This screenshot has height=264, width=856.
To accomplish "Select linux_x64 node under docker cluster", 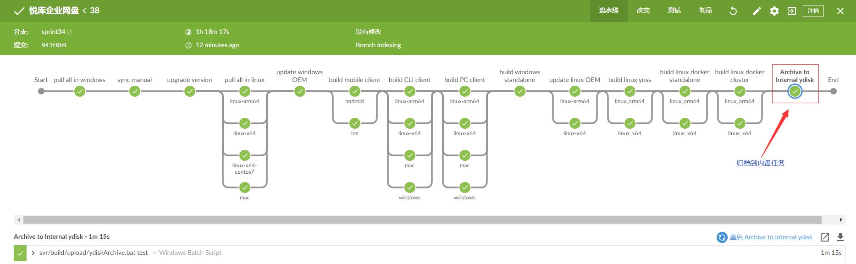I will [x=740, y=123].
